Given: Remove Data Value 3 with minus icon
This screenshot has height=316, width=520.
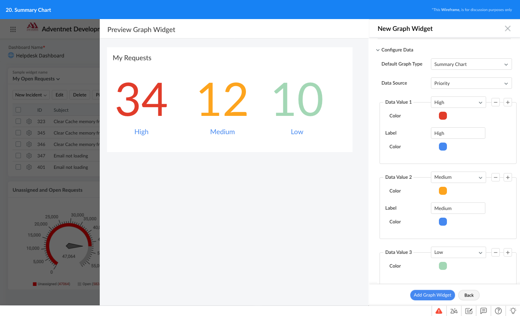Looking at the screenshot, I should pyautogui.click(x=496, y=252).
